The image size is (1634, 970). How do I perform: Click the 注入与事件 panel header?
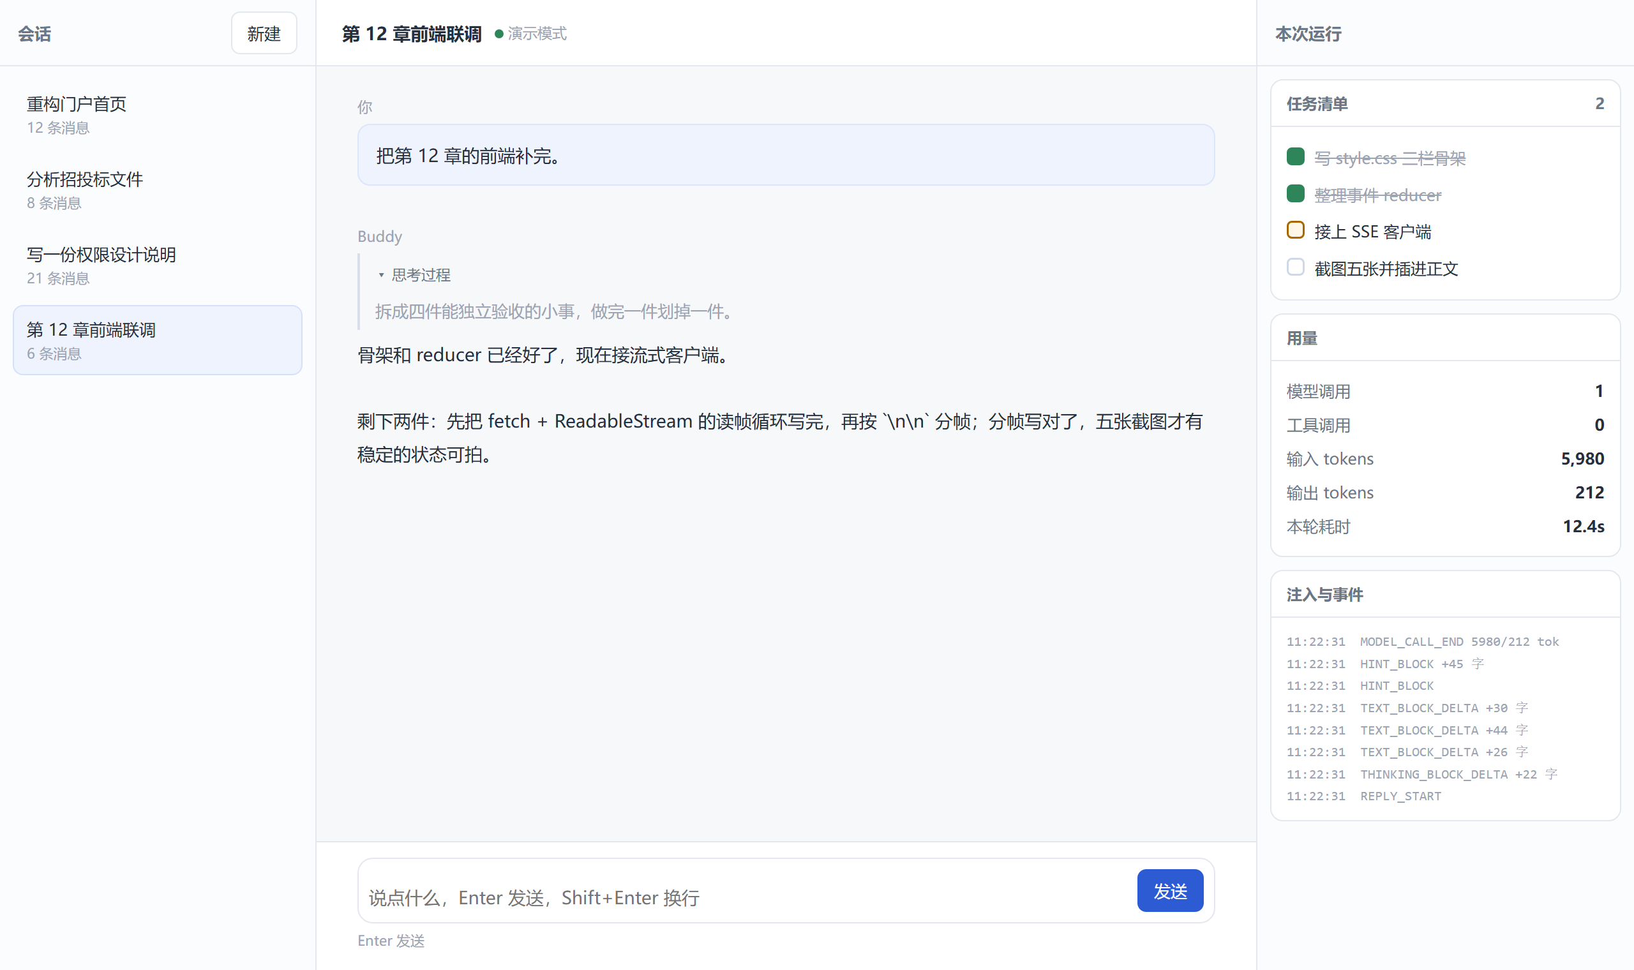(1445, 595)
